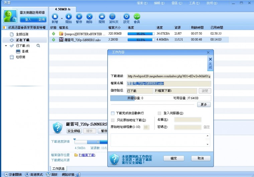
Task: Toggle 下載完成後自動執行 checkbox
Action: pyautogui.click(x=113, y=113)
